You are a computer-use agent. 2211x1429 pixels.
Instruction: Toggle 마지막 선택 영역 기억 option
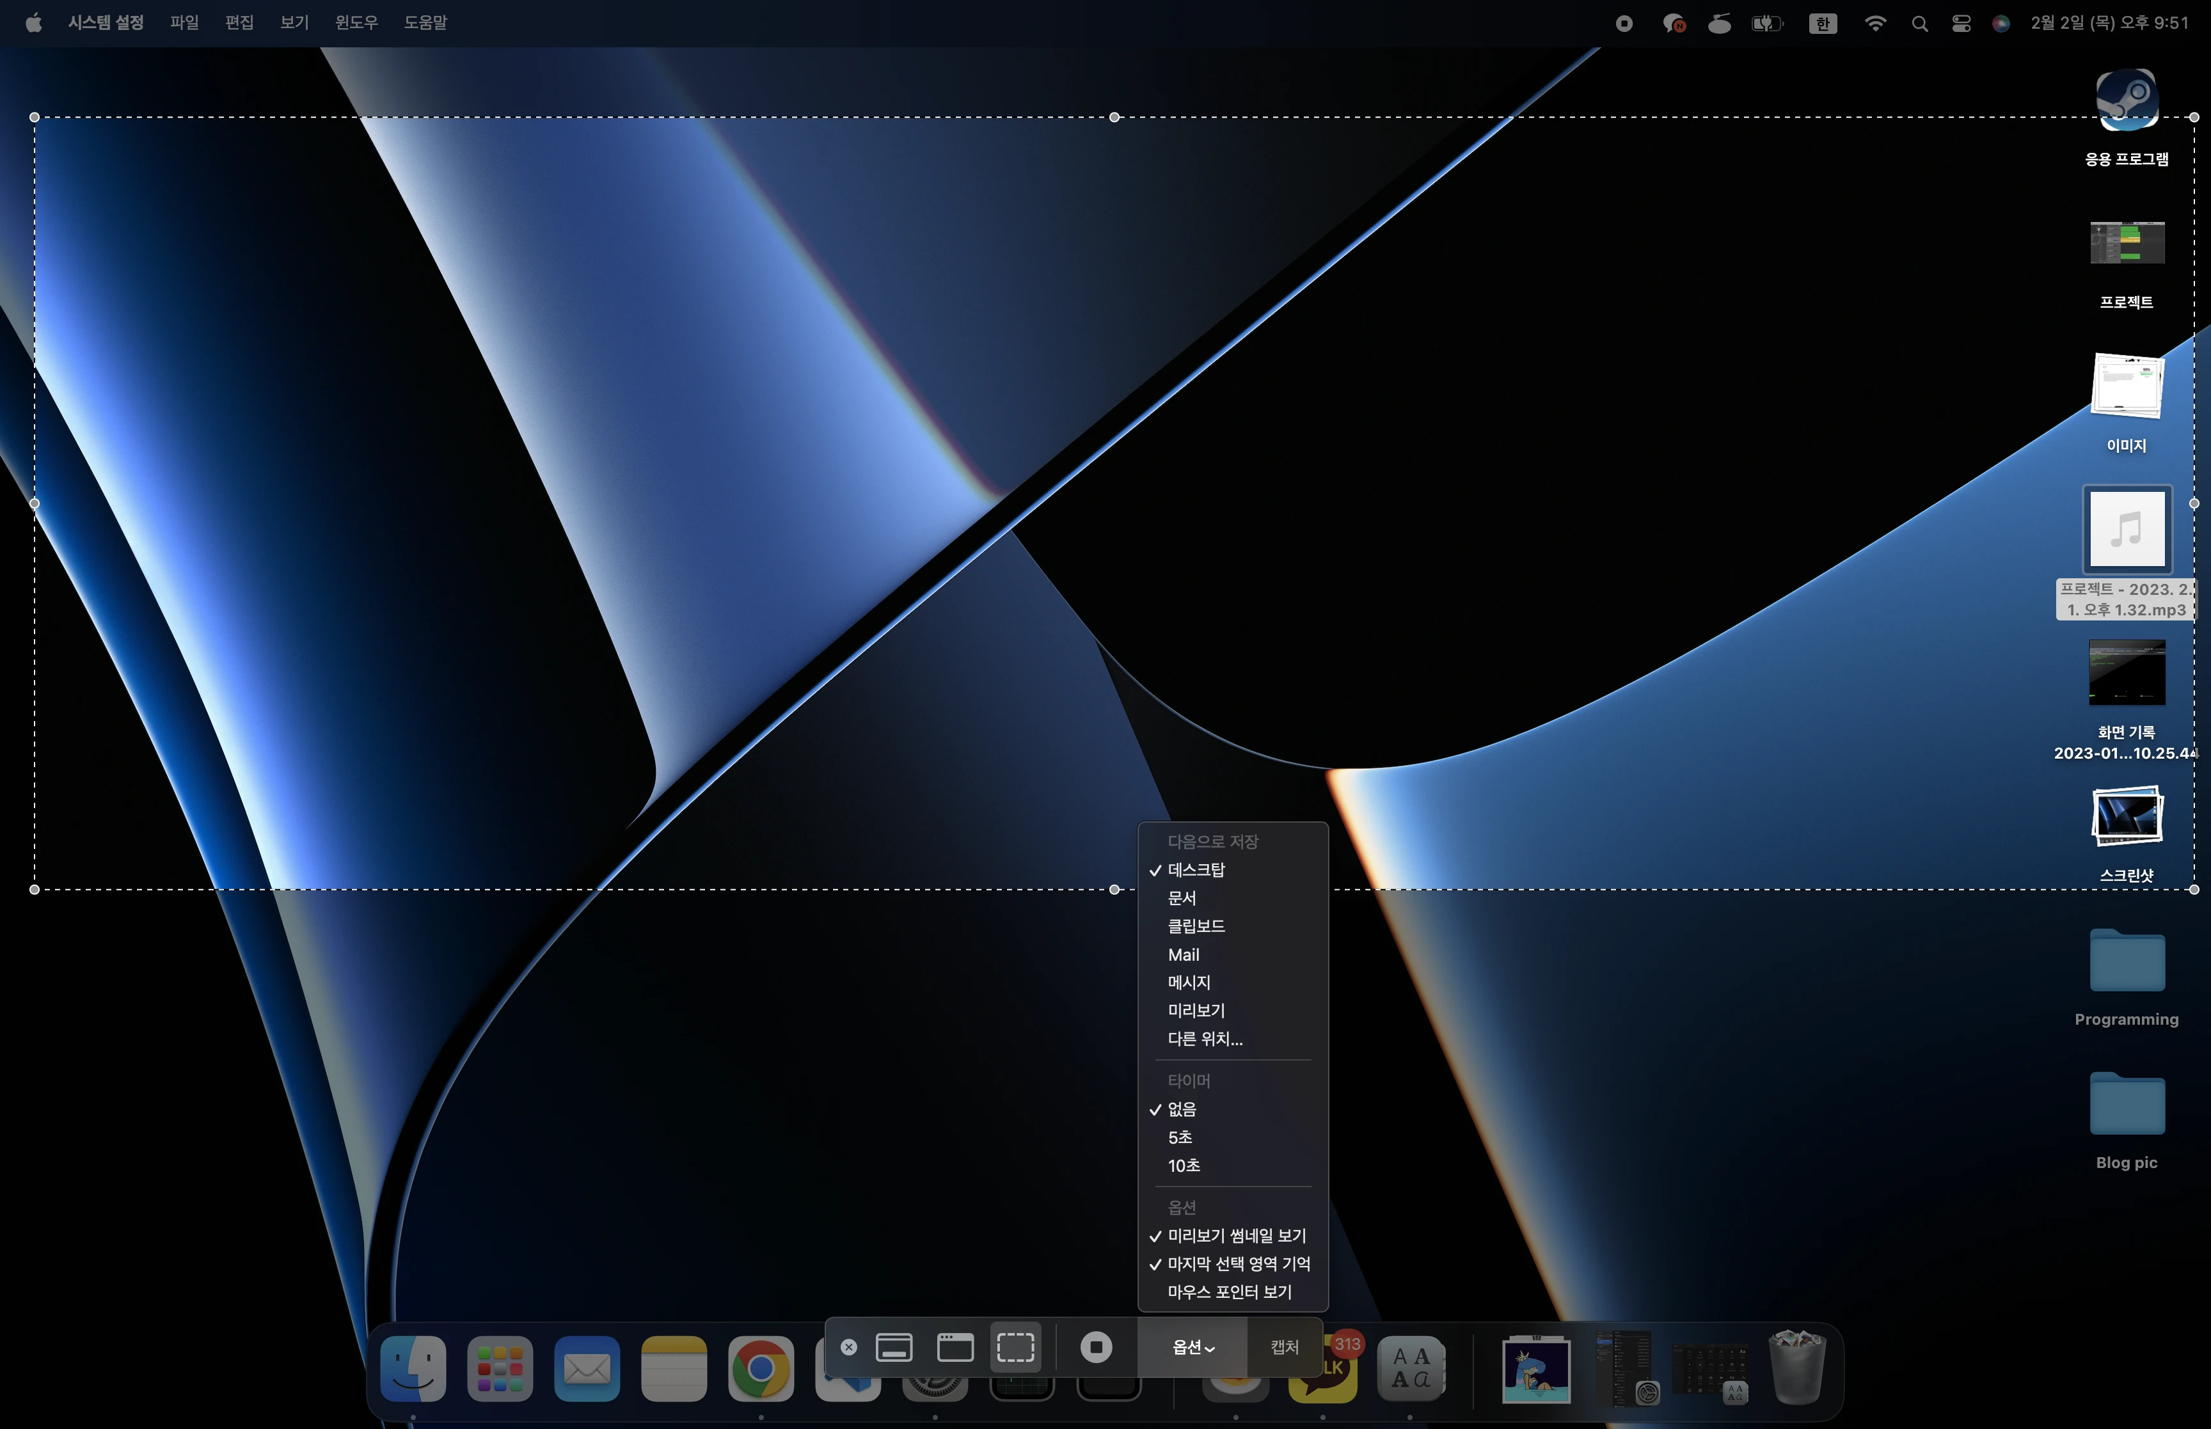coord(1233,1264)
